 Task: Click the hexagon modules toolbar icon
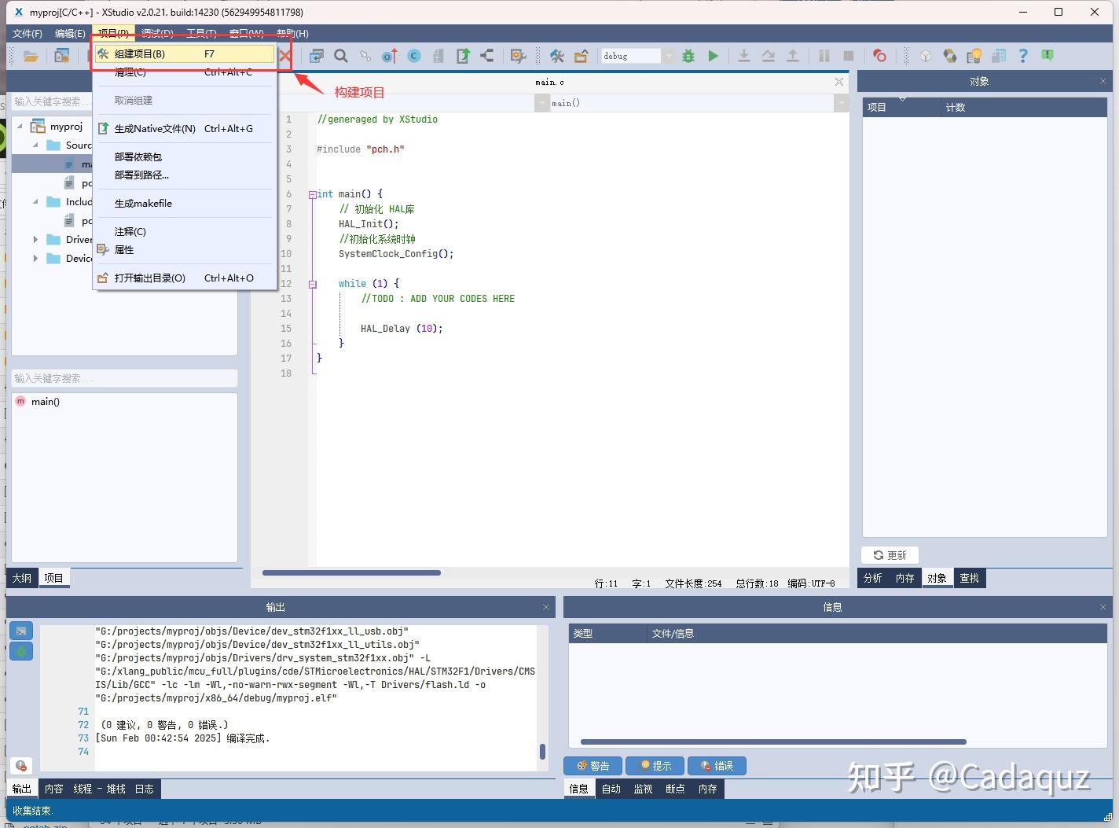pyautogui.click(x=950, y=56)
